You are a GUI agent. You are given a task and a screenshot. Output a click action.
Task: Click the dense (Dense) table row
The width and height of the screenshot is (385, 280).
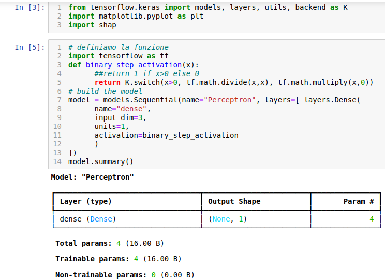217,219
